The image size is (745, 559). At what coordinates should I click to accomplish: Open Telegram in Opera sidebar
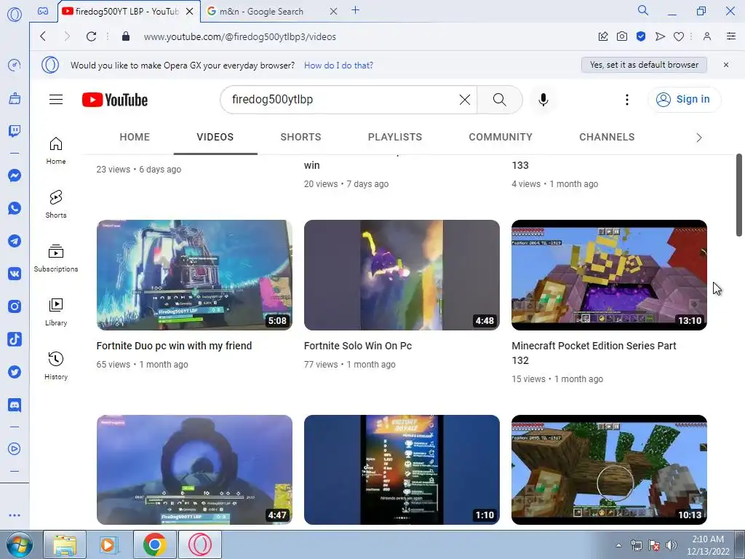tap(15, 241)
